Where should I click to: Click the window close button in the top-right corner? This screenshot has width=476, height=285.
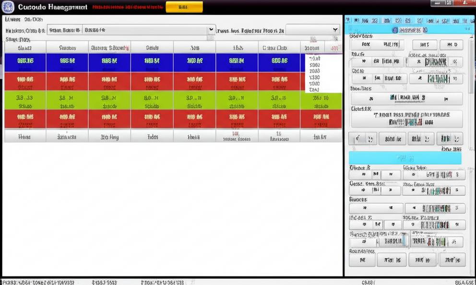click(x=469, y=4)
